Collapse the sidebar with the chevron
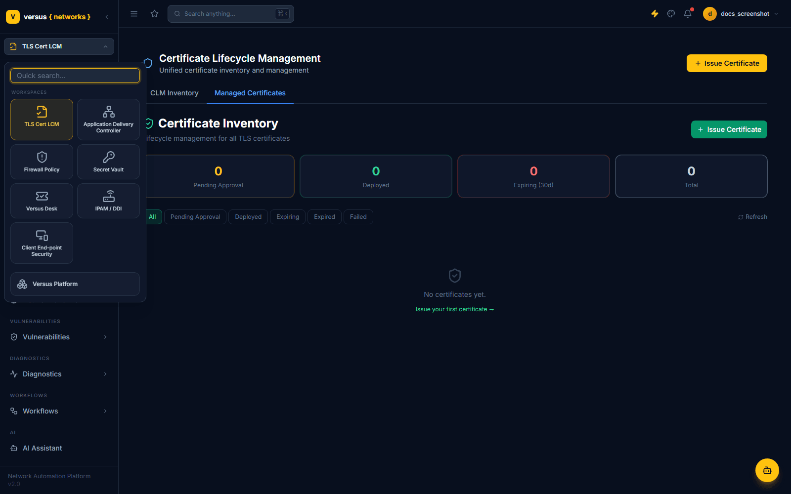Image resolution: width=791 pixels, height=494 pixels. coord(107,17)
